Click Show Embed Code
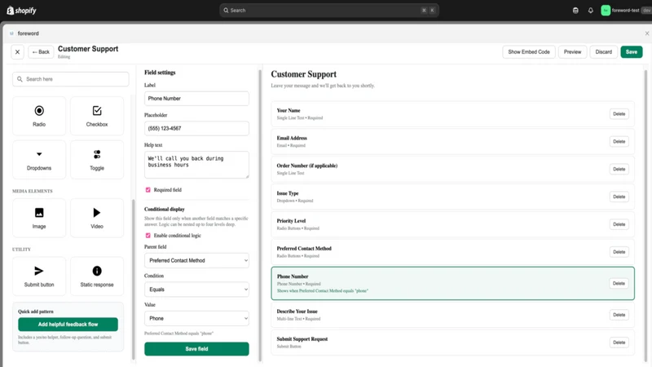The height and width of the screenshot is (367, 652). pos(528,52)
